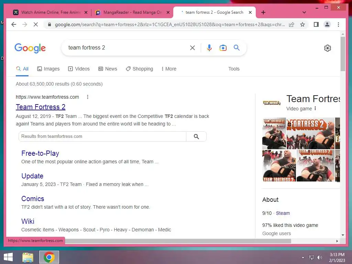Close the team fortress 2 Google Search tab
The width and height of the screenshot is (352, 264).
250,12
